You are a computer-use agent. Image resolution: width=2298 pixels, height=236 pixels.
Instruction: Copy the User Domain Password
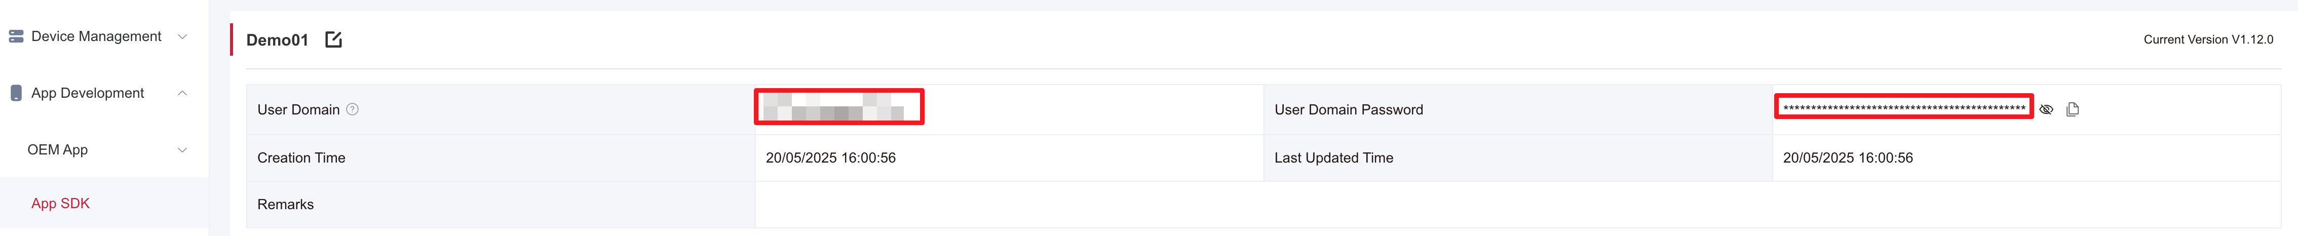(2072, 109)
